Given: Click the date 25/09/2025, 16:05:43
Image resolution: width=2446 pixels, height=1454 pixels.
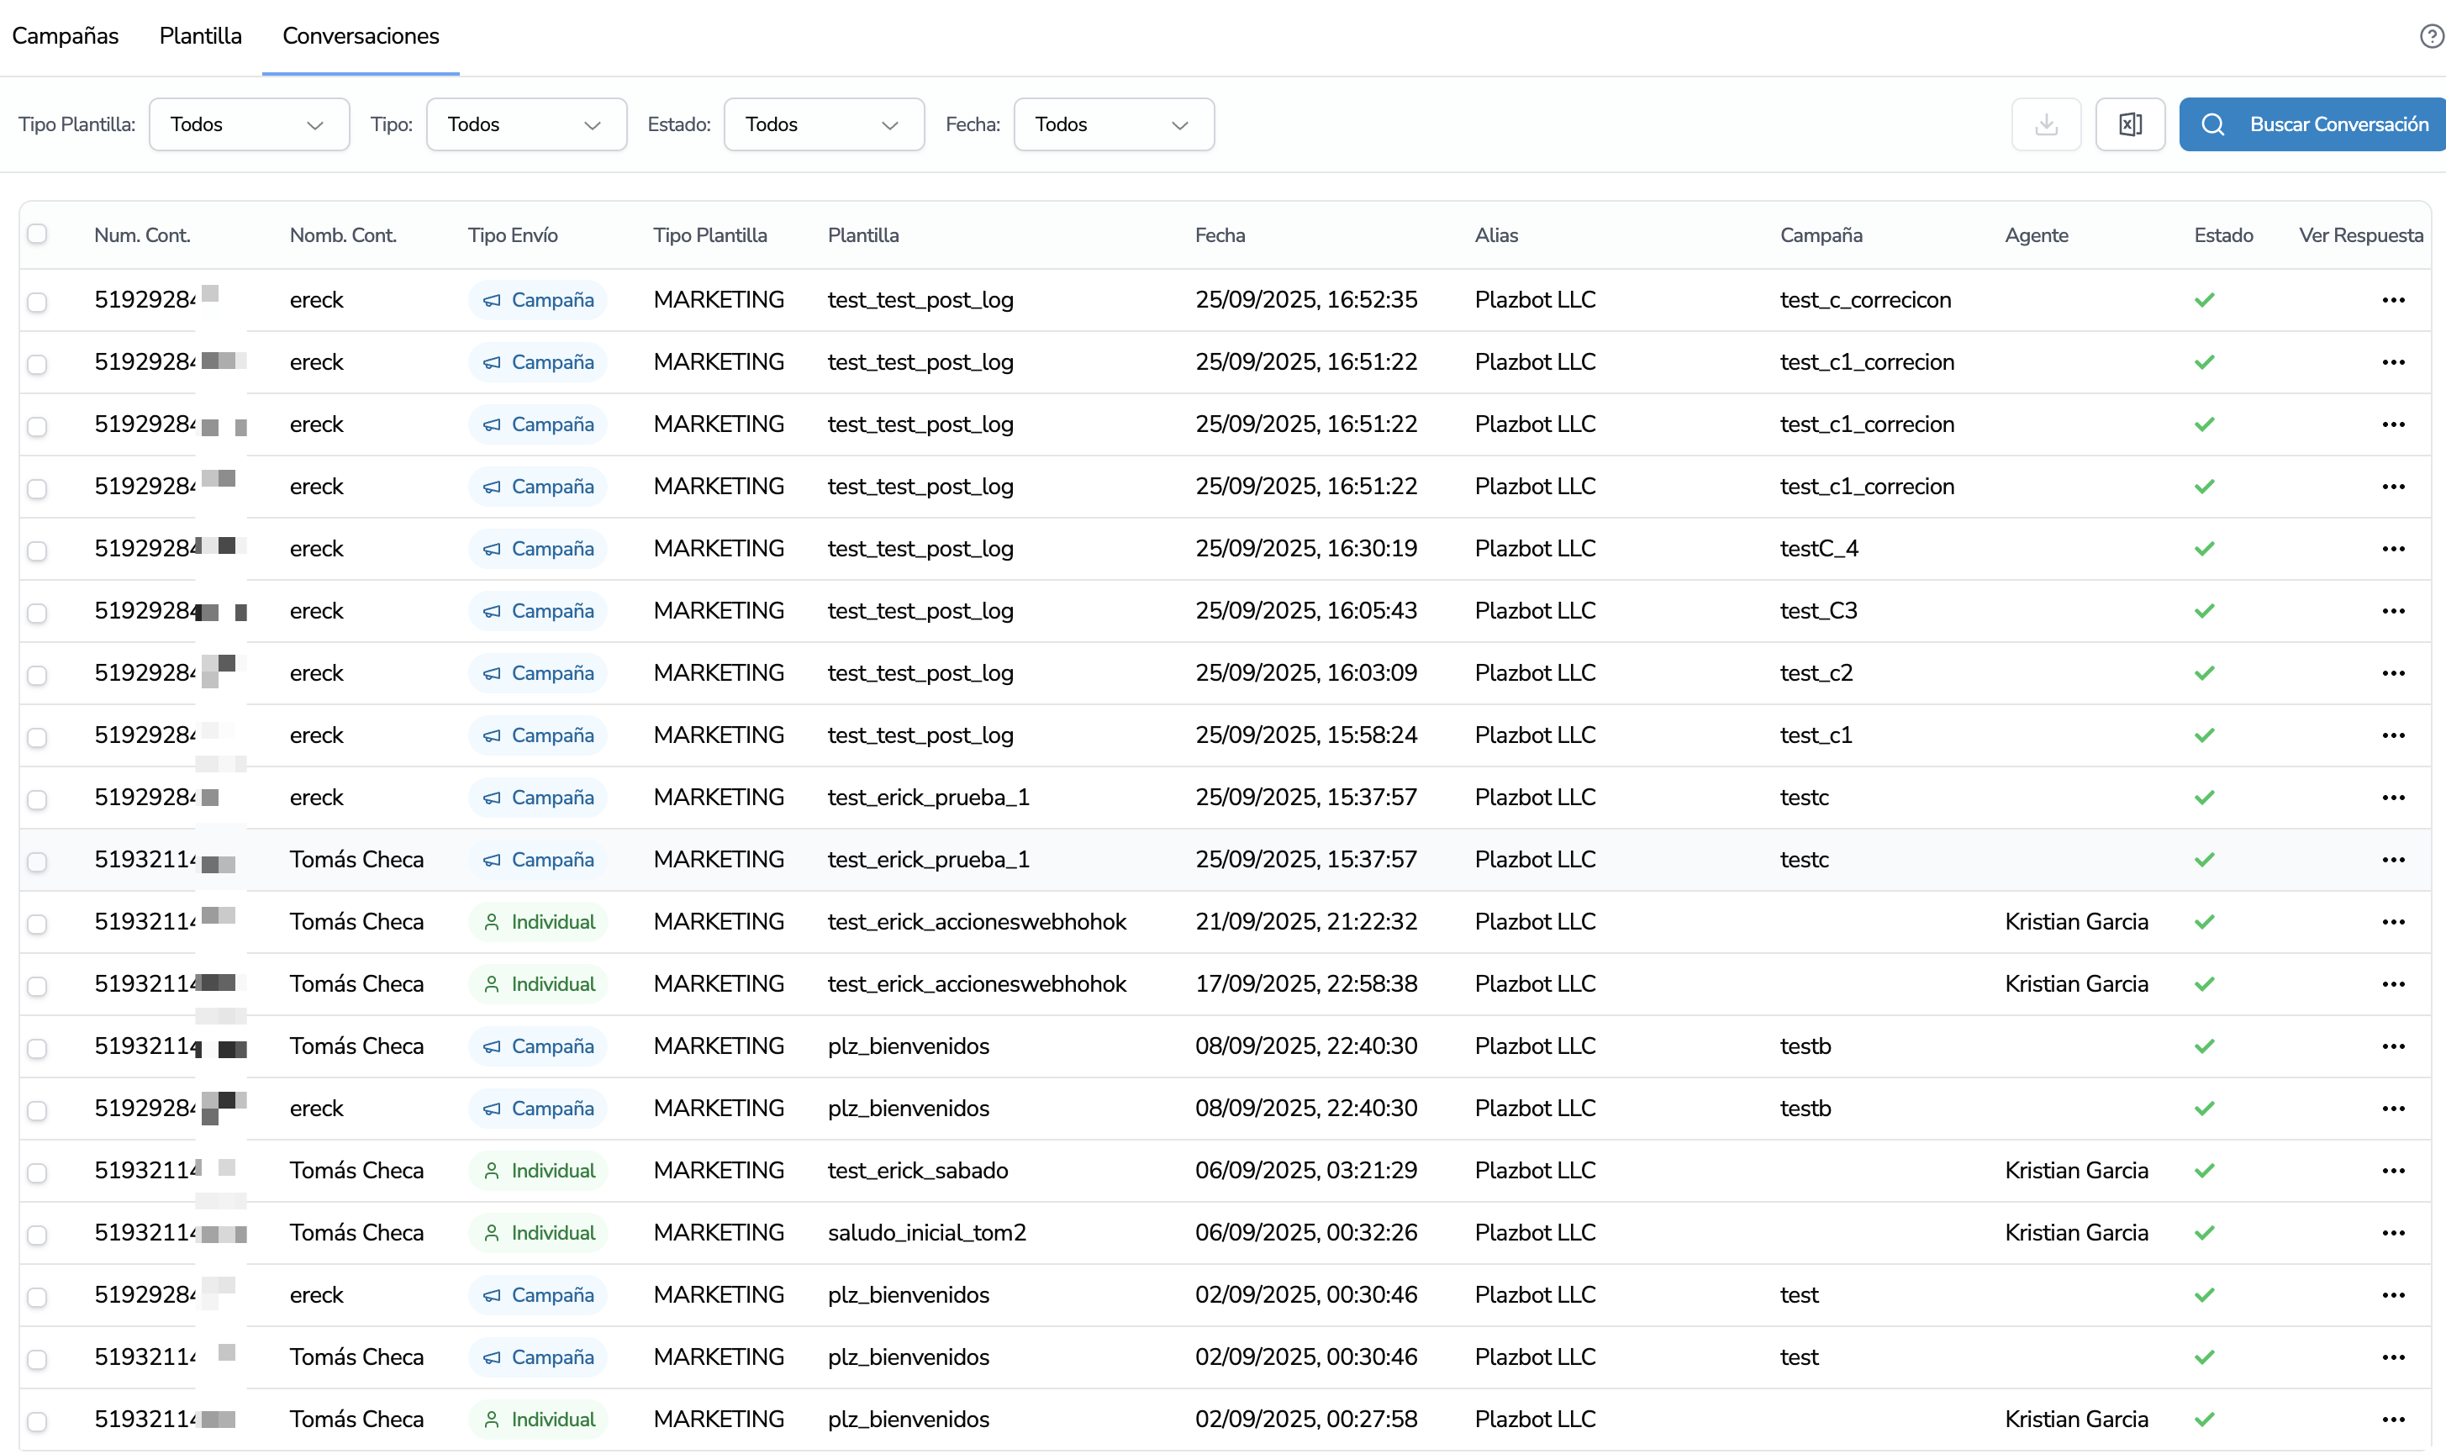Looking at the screenshot, I should (x=1305, y=610).
